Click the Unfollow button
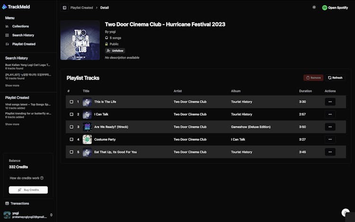The image size is (355, 222). pyautogui.click(x=115, y=51)
